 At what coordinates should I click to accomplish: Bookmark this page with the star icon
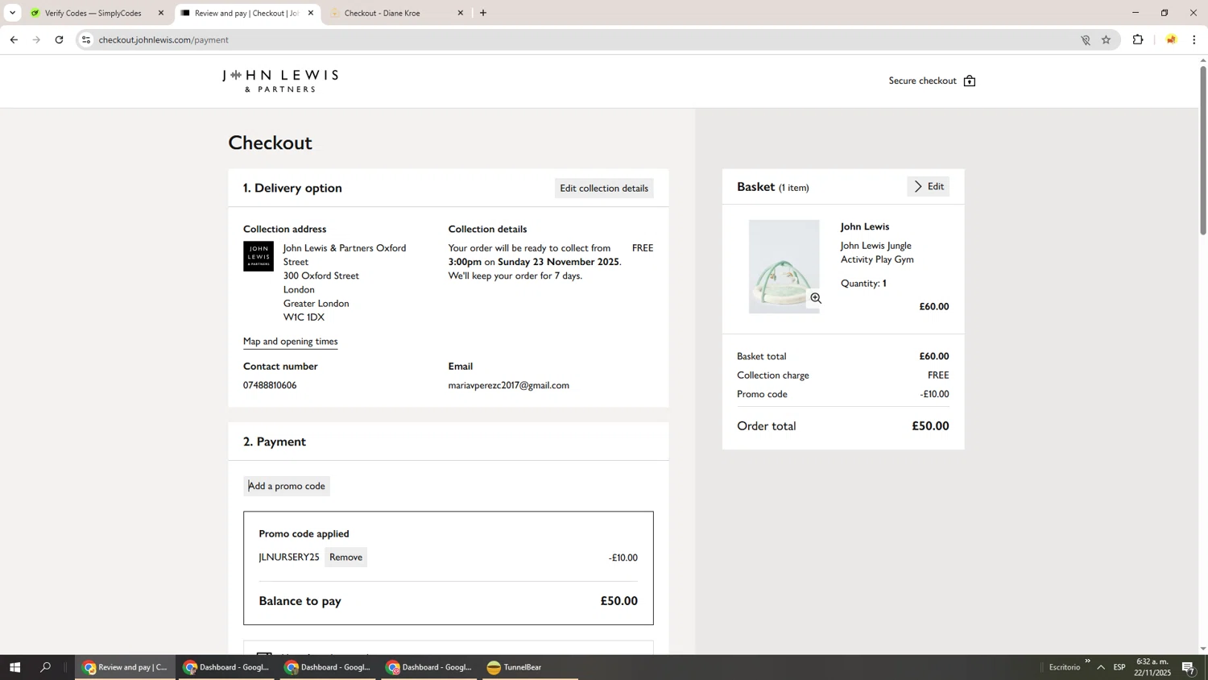tap(1106, 39)
